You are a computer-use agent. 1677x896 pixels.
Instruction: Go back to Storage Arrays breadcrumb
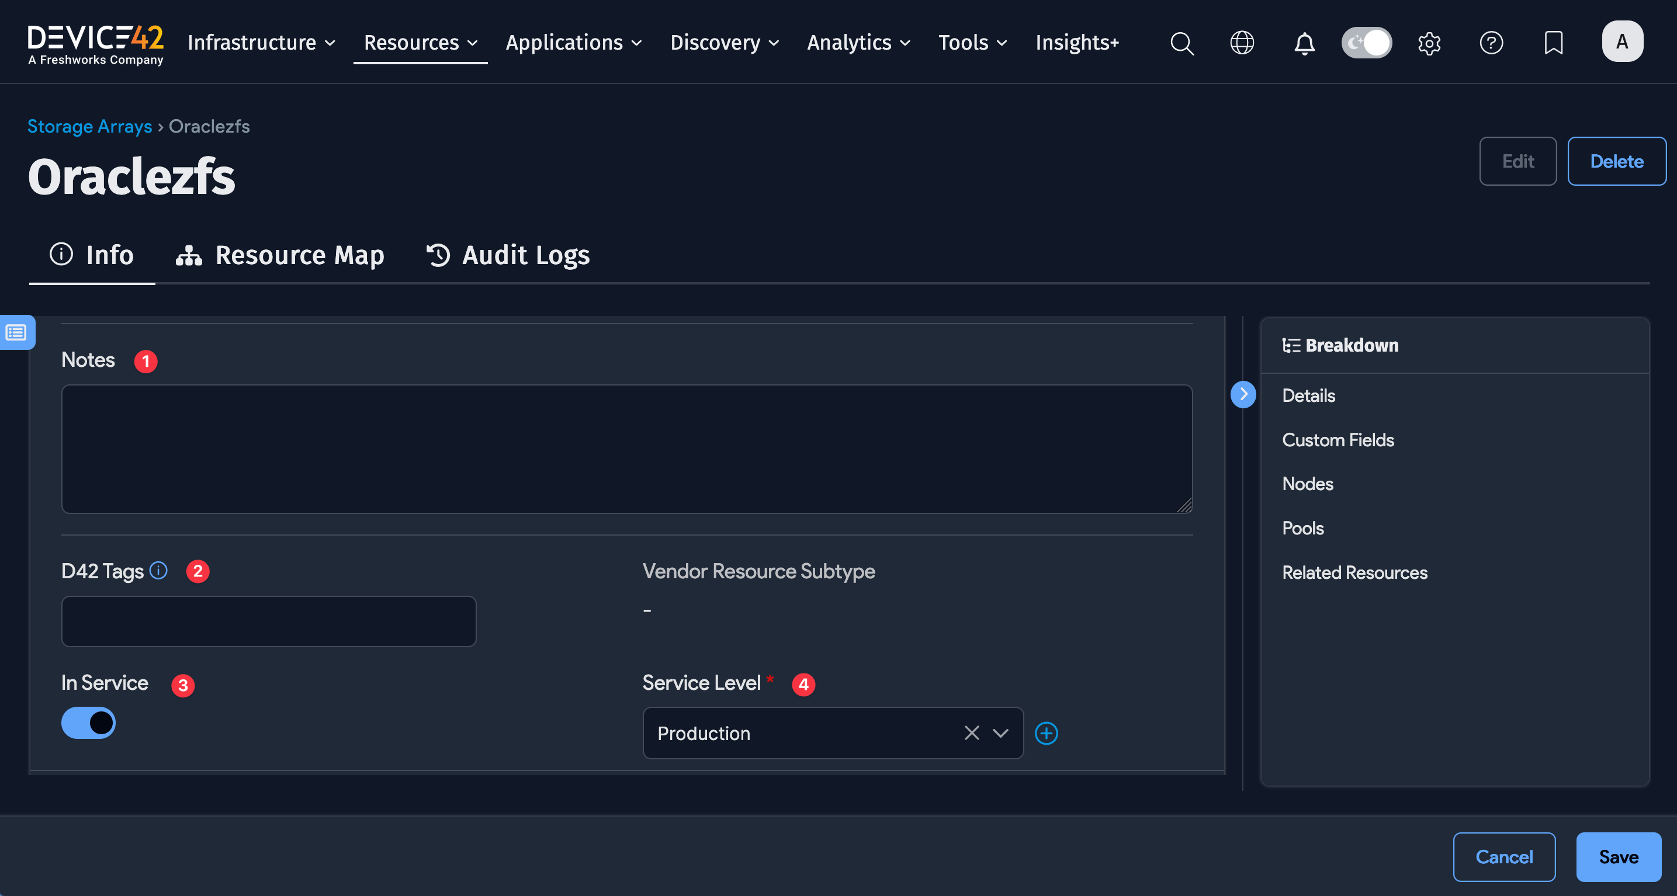tap(90, 126)
